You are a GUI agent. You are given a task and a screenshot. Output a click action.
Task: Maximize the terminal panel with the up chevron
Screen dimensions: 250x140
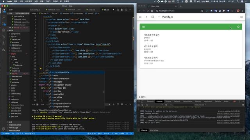(x=126, y=104)
